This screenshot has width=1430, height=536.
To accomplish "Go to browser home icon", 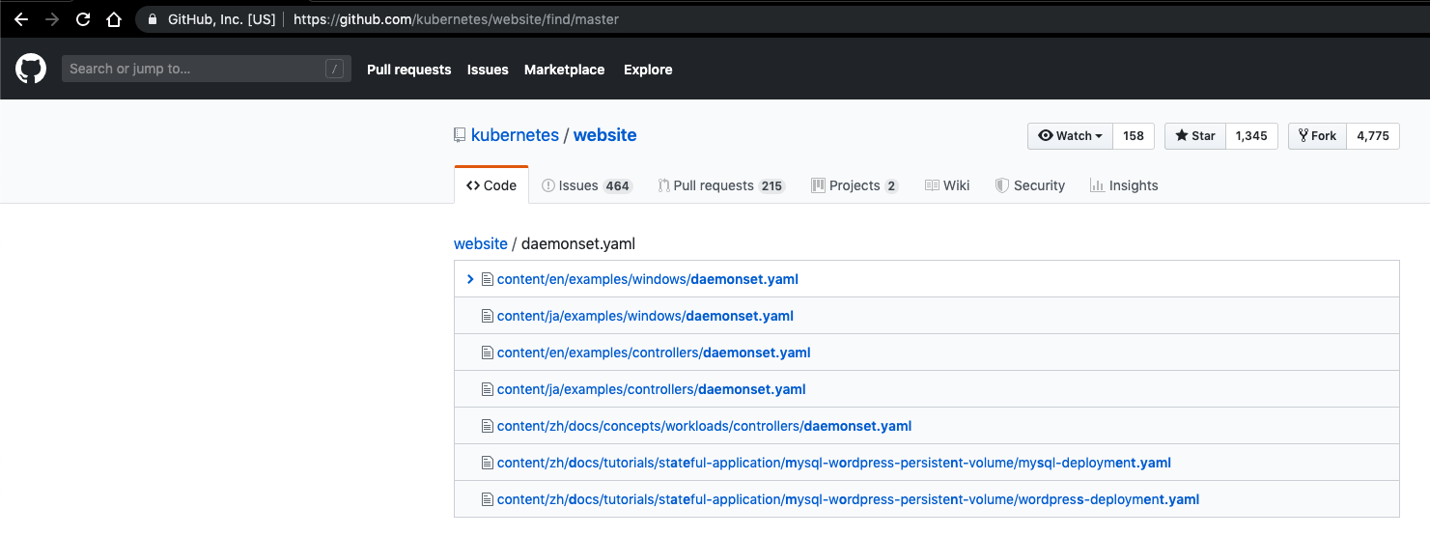I will click(114, 18).
